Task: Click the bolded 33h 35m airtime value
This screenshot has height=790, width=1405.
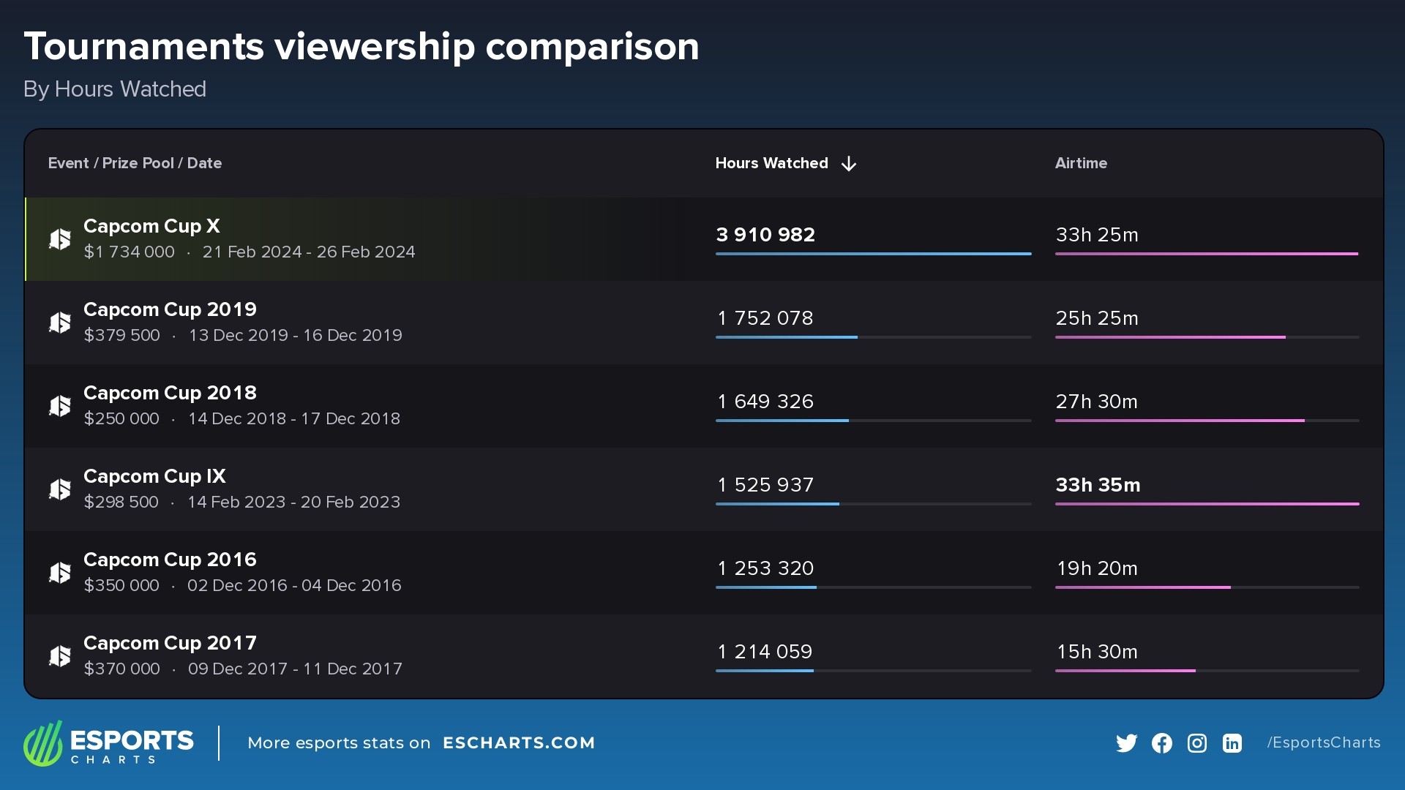Action: point(1098,484)
